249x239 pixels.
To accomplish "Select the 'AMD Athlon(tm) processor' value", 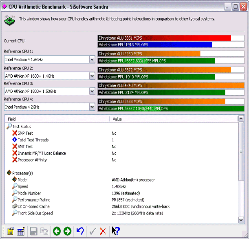I will 133,180.
